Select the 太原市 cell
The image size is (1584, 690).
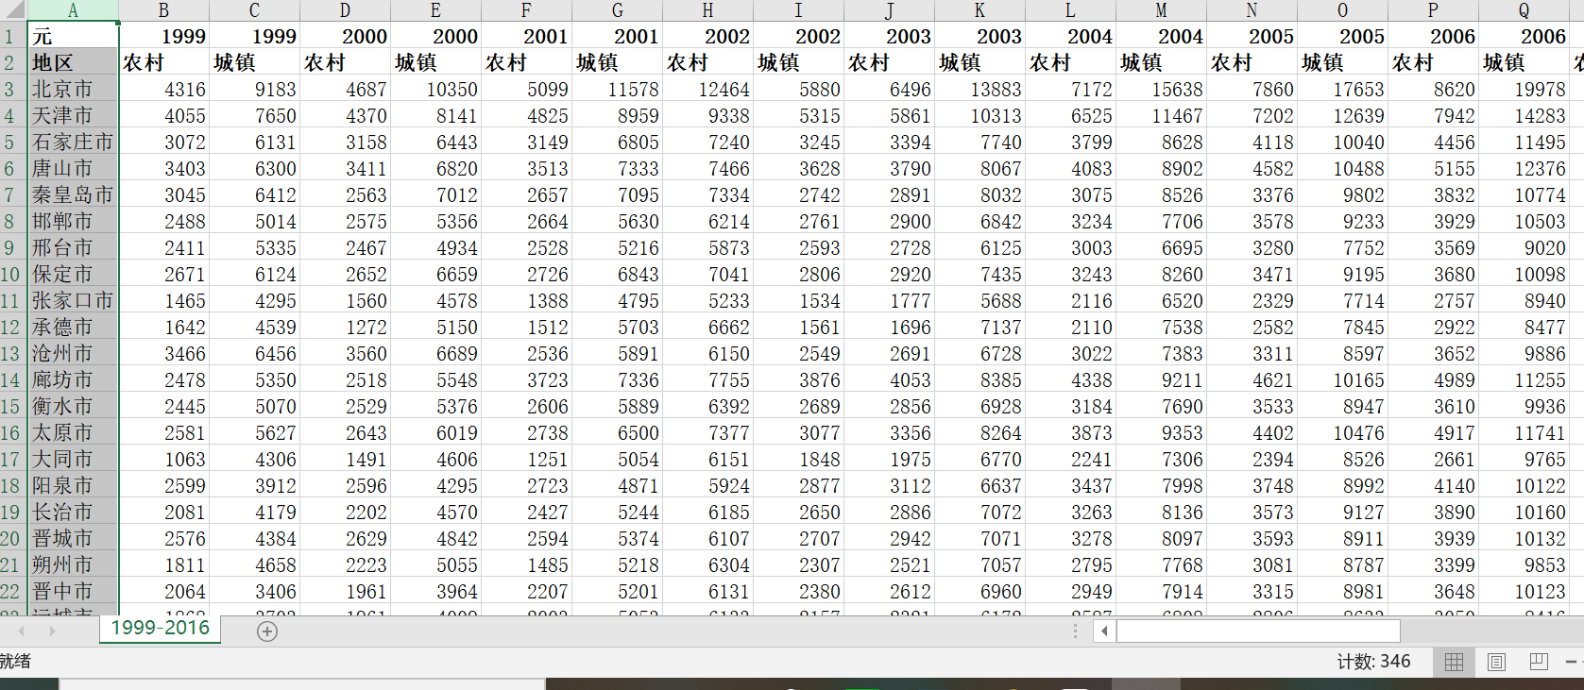tap(73, 433)
